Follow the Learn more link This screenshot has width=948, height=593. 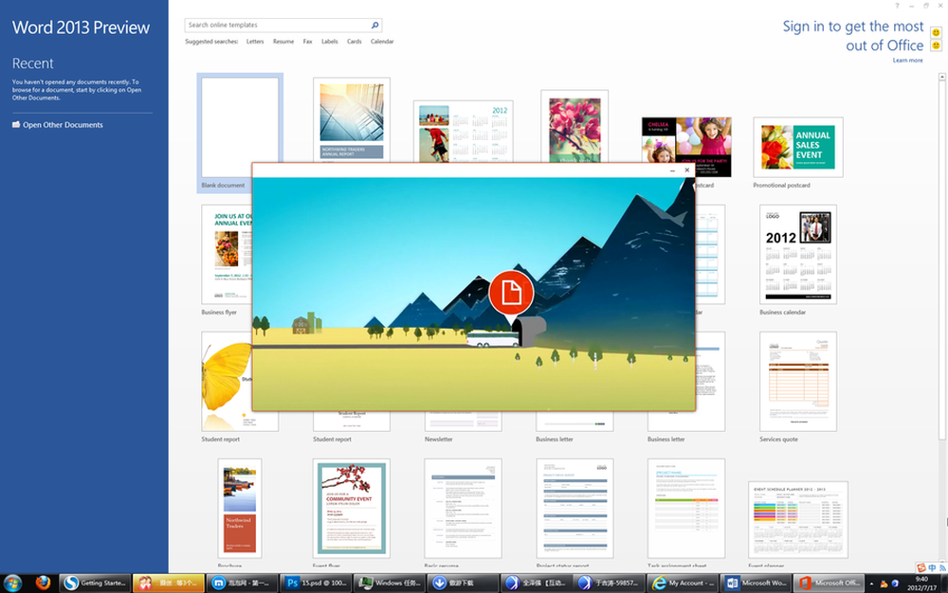tap(907, 61)
